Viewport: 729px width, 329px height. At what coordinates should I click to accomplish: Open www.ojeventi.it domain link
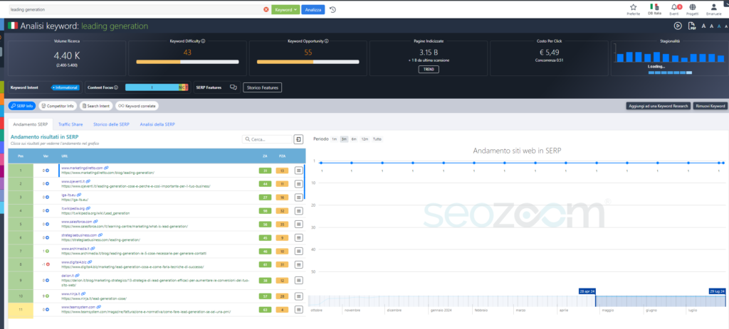coord(73,181)
